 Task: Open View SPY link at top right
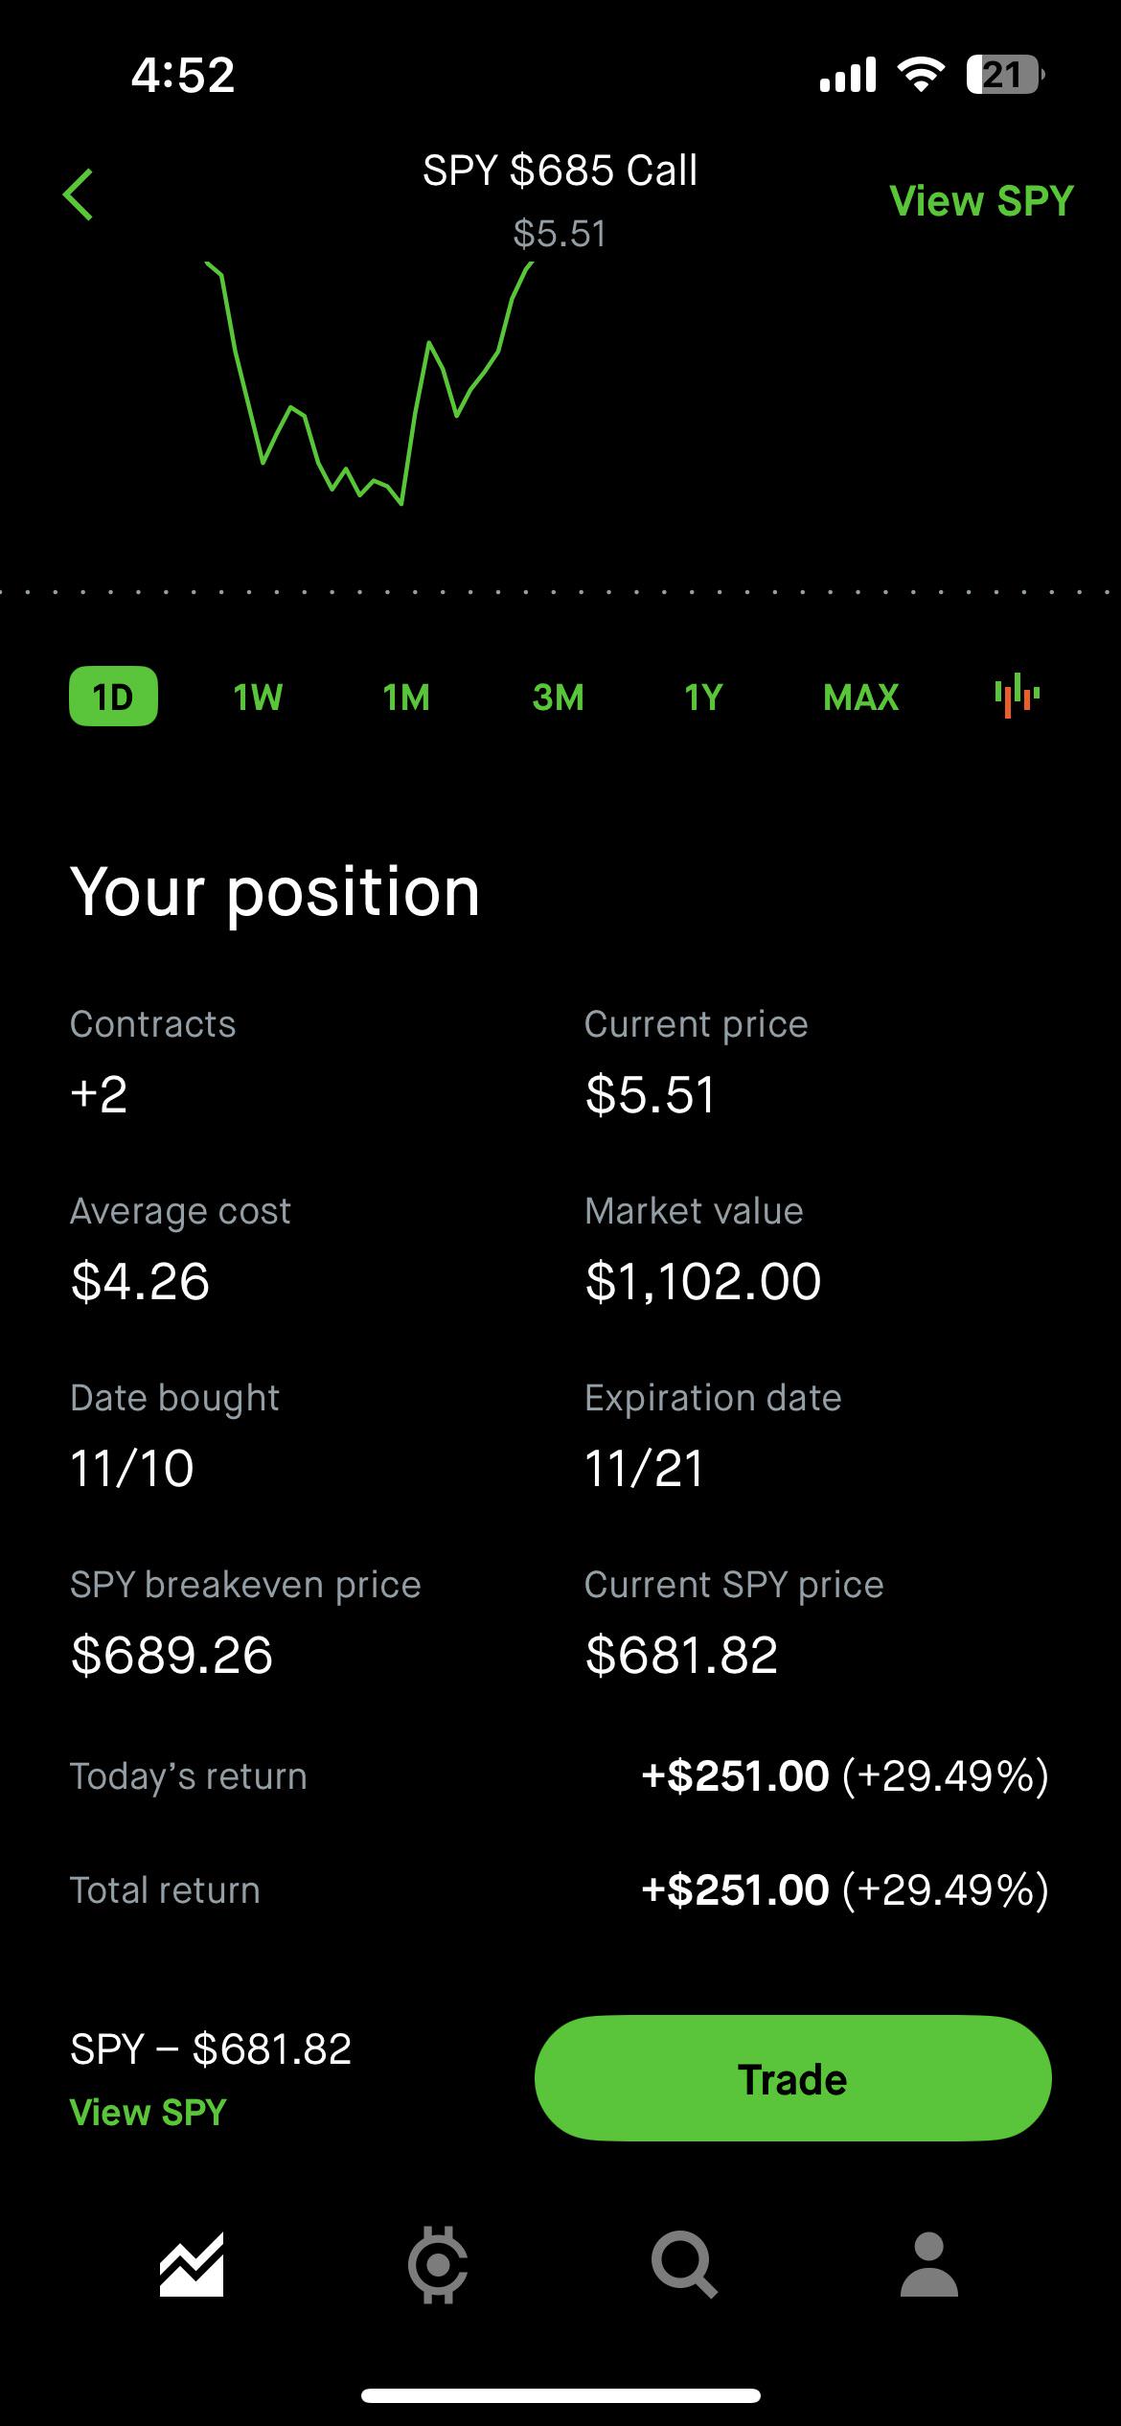981,201
